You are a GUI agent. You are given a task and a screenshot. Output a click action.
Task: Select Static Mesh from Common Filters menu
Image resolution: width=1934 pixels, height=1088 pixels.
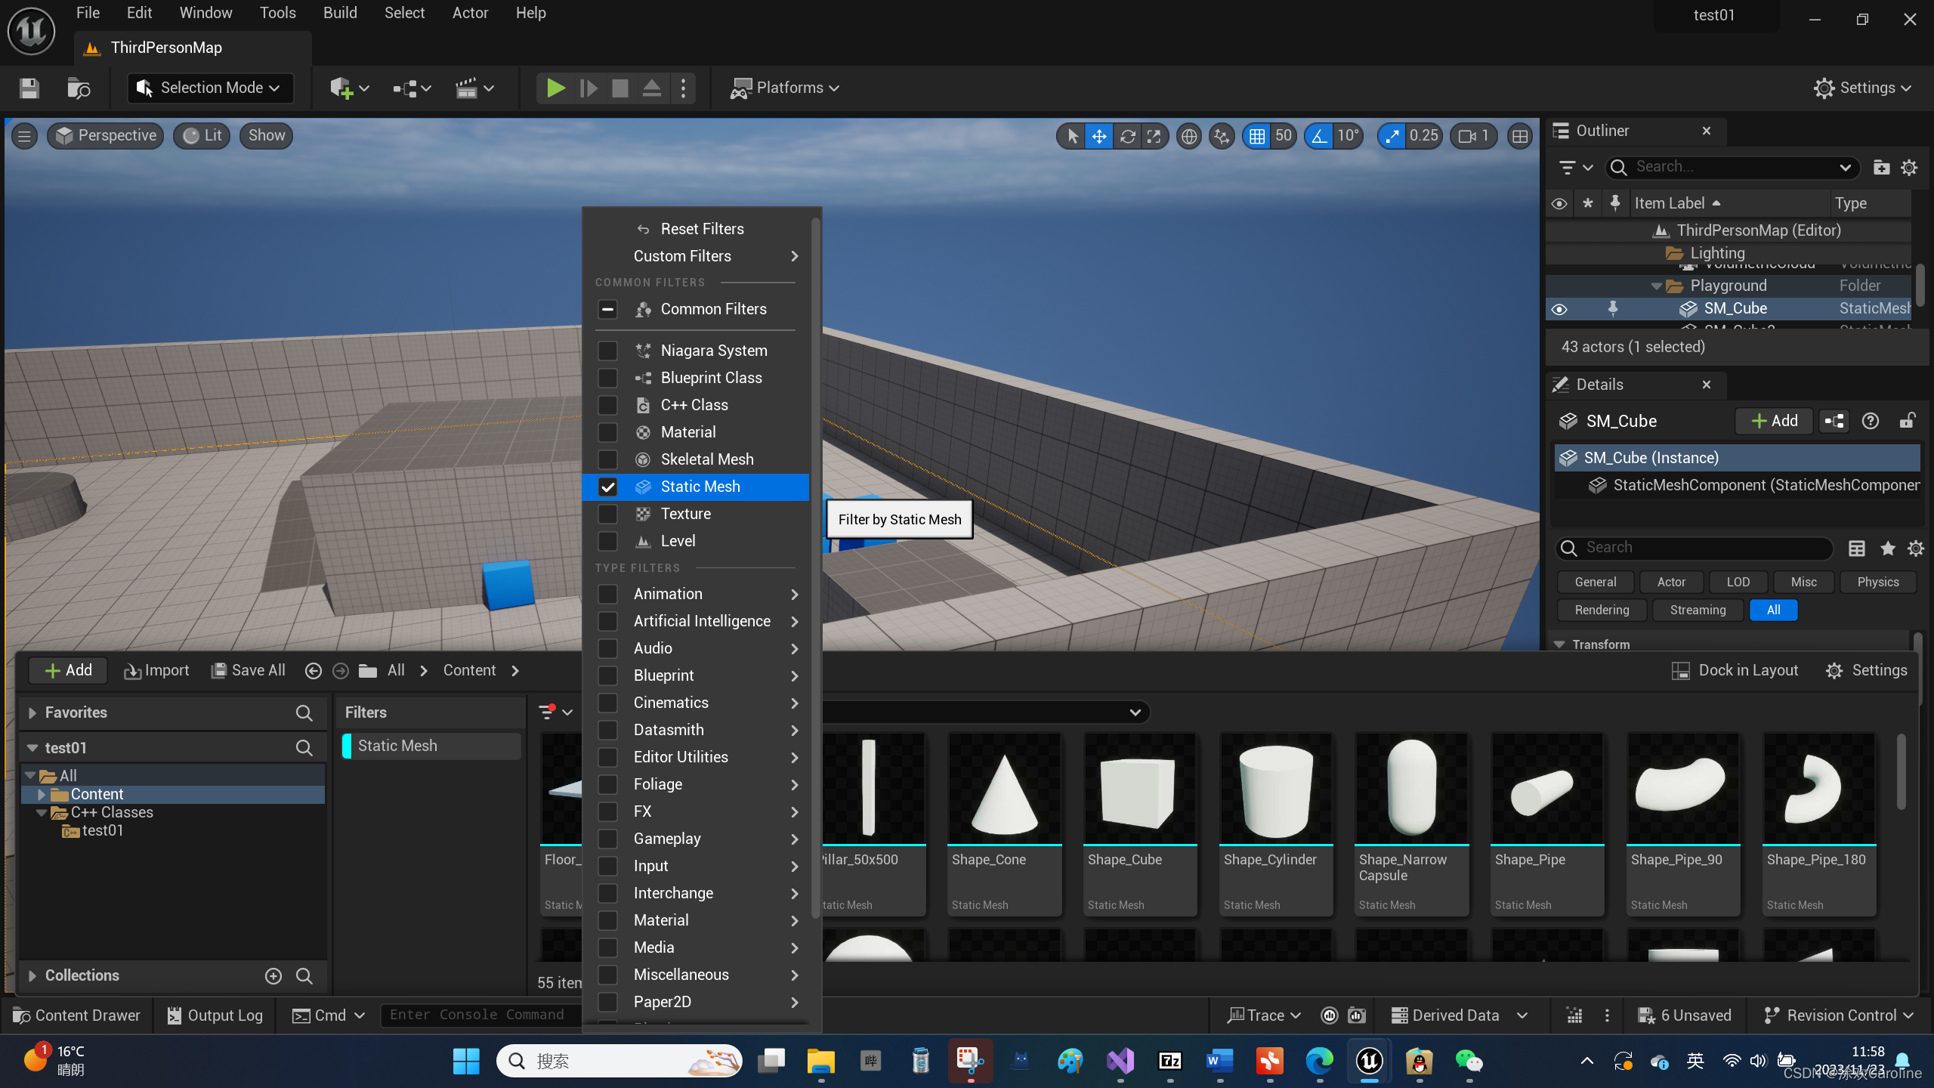tap(700, 485)
